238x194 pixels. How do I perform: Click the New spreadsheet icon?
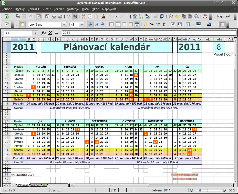[6, 16]
